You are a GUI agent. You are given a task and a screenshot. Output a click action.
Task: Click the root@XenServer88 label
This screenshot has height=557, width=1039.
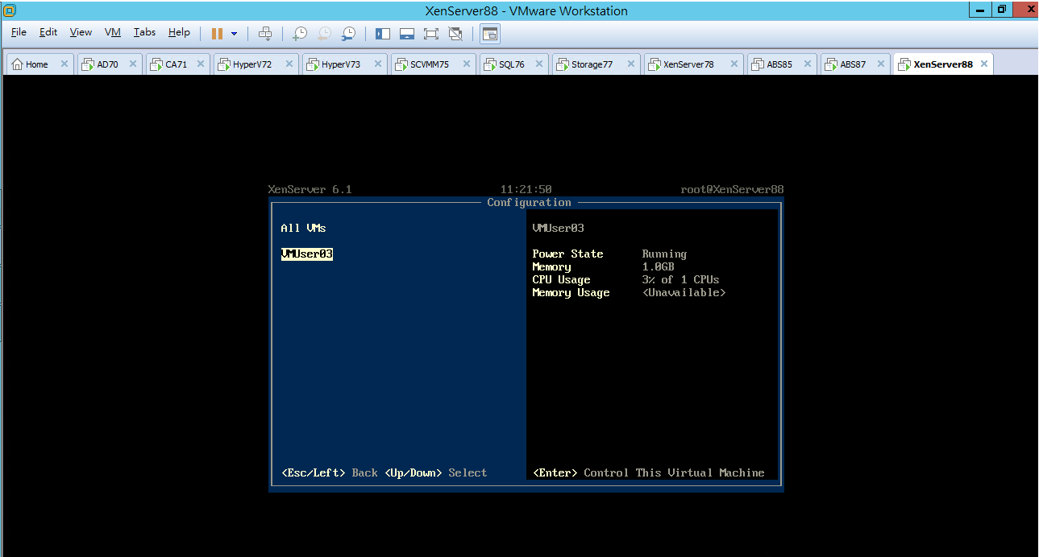point(732,190)
